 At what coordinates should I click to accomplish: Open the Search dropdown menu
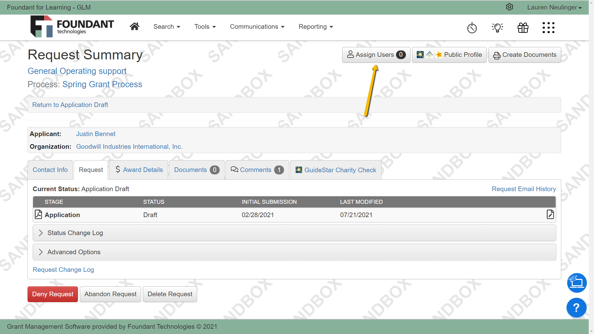(167, 27)
